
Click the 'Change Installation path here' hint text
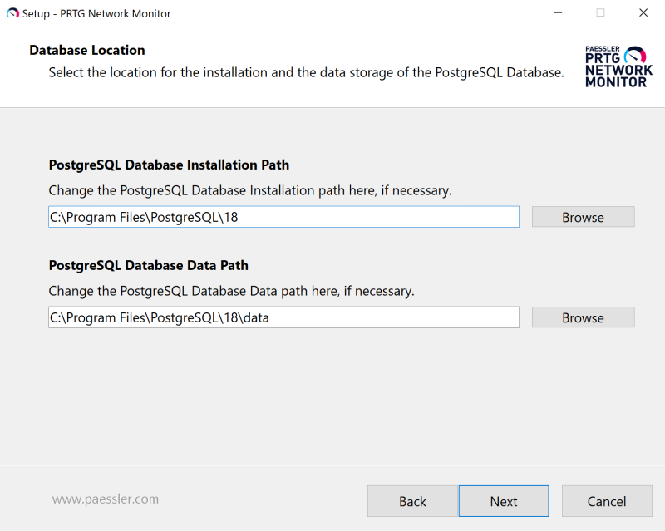tap(250, 190)
